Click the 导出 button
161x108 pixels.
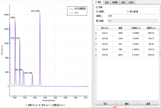tap(105, 104)
